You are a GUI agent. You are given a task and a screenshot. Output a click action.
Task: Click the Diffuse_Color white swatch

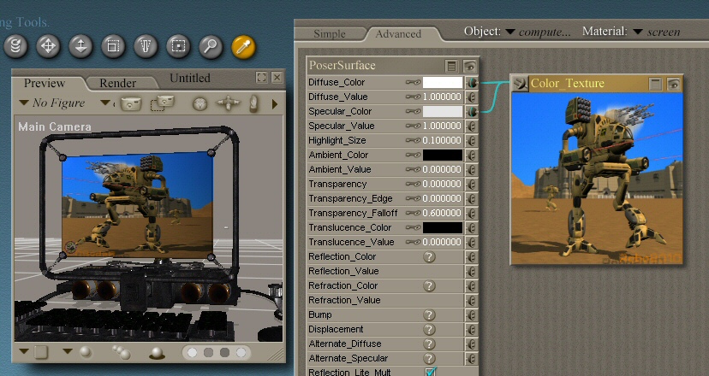pyautogui.click(x=443, y=83)
